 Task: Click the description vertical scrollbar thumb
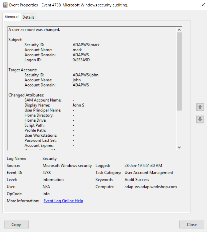tap(179, 71)
